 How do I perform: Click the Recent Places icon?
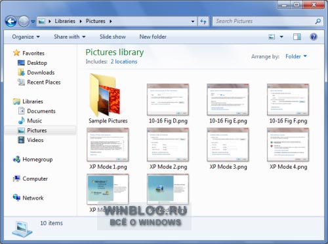click(x=21, y=82)
